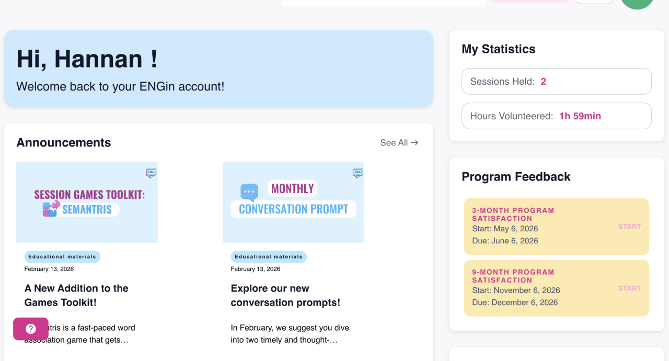Click the chat bubble icon in Conversation Prompt banner
This screenshot has width=669, height=361.
(249, 192)
